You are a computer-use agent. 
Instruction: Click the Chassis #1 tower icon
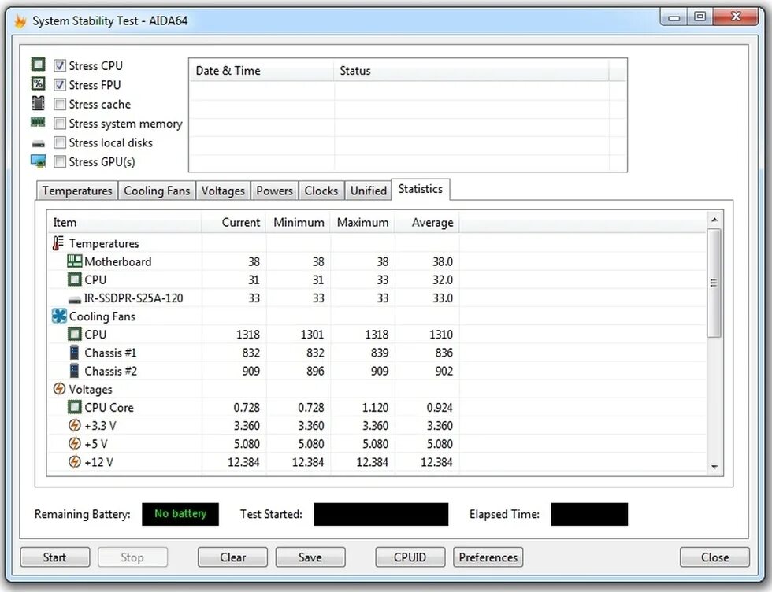tap(74, 353)
